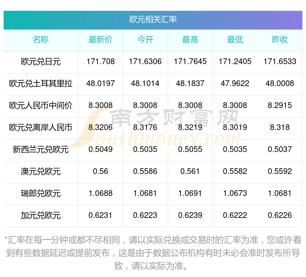This screenshot has width=306, height=277.
Task: Select opening value 8.3176
Action: click(x=145, y=128)
